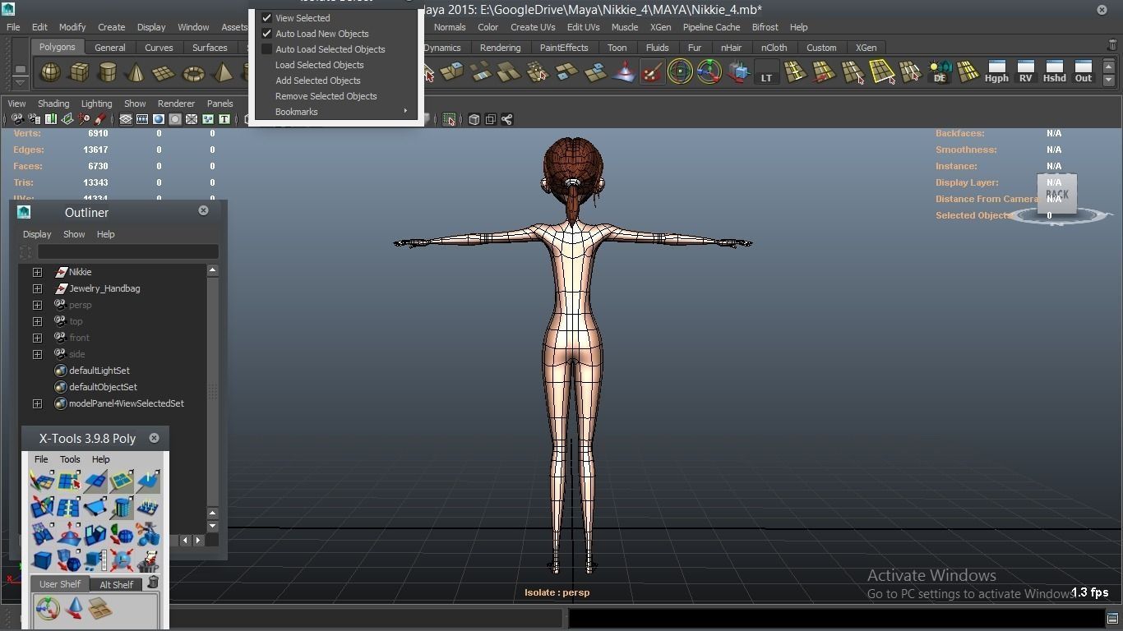Select defaultObjectSet in Outliner
Image resolution: width=1123 pixels, height=631 pixels.
[103, 387]
